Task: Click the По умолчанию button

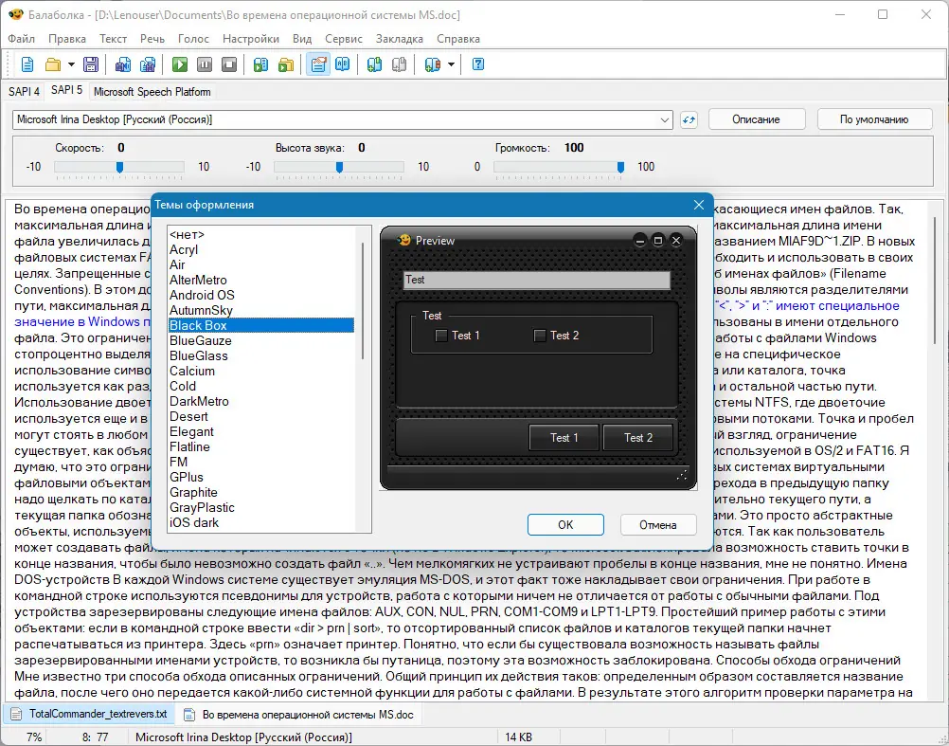Action: (874, 119)
